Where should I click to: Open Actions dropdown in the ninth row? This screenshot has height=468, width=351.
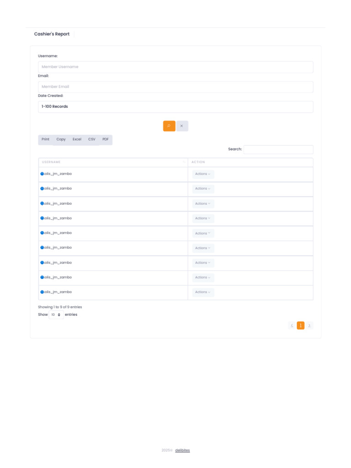[203, 292]
